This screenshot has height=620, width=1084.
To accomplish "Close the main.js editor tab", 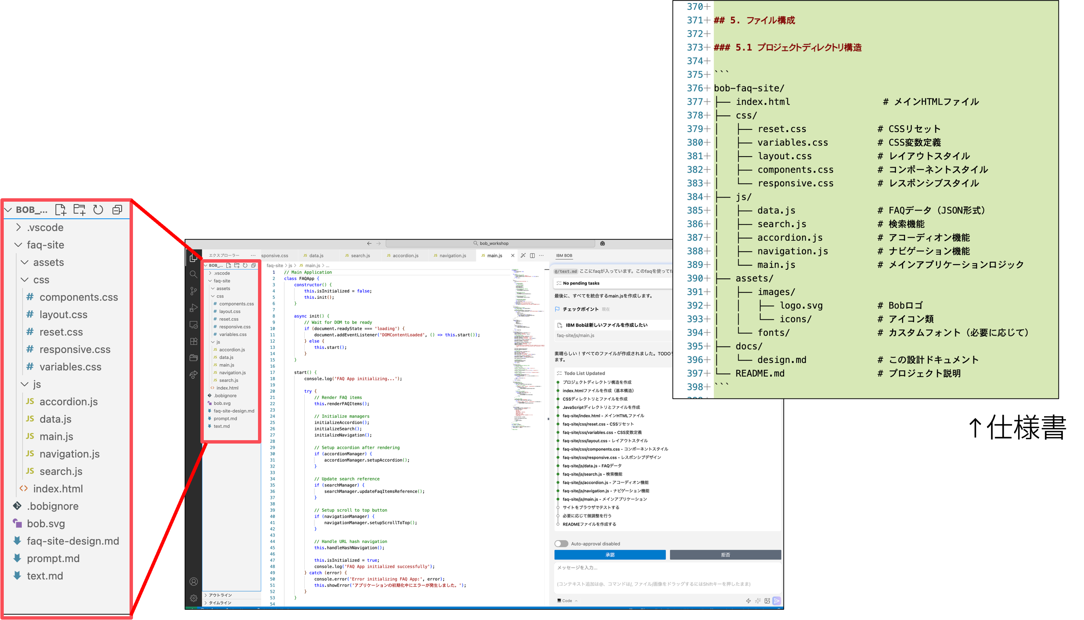I will 513,255.
